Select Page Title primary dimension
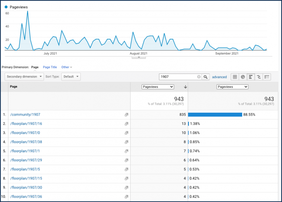Image resolution: width=282 pixels, height=202 pixels. (50, 67)
